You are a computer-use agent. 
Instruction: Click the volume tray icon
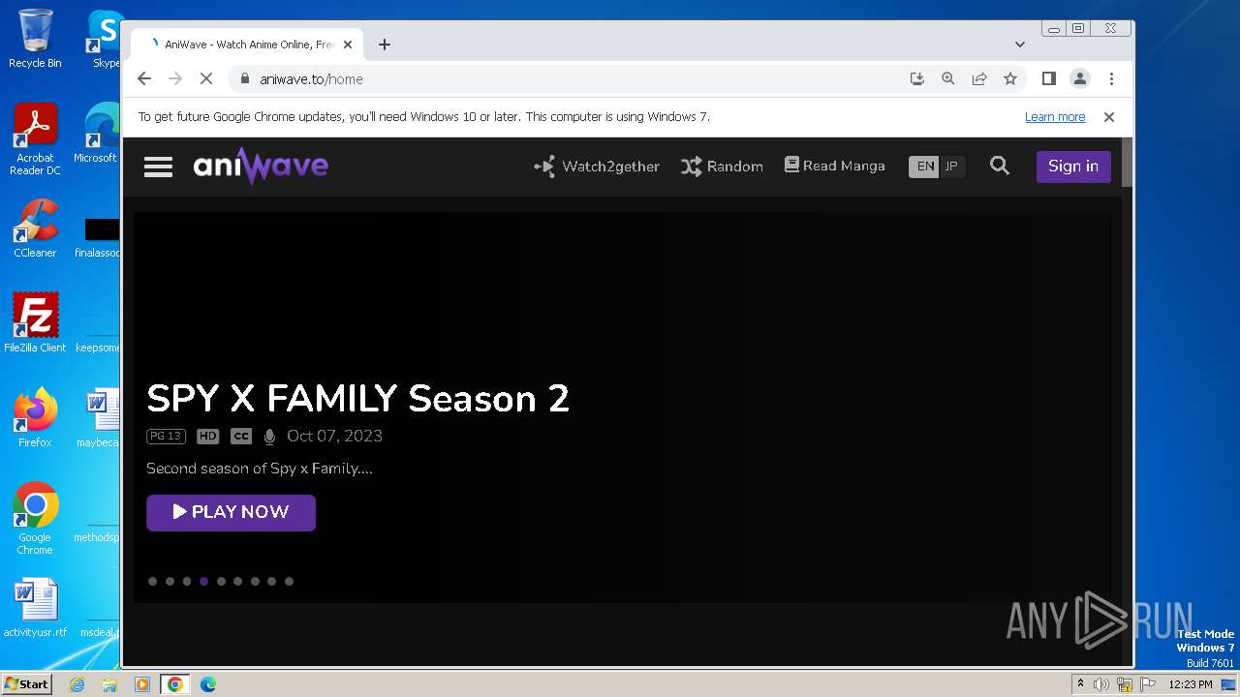(x=1101, y=684)
